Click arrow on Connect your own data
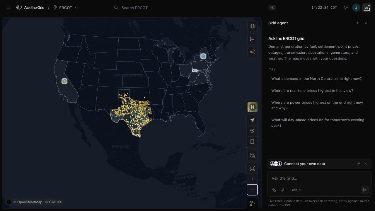This screenshot has width=375, height=211. pos(358,164)
